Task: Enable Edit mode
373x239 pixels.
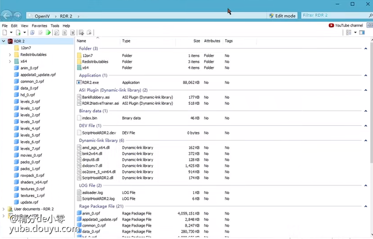Action: pos(283,16)
